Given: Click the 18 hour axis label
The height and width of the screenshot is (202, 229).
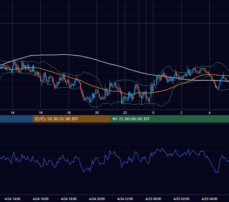Looking at the screenshot, I should click(x=69, y=113).
